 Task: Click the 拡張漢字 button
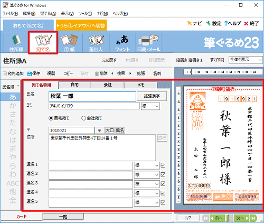(152, 96)
